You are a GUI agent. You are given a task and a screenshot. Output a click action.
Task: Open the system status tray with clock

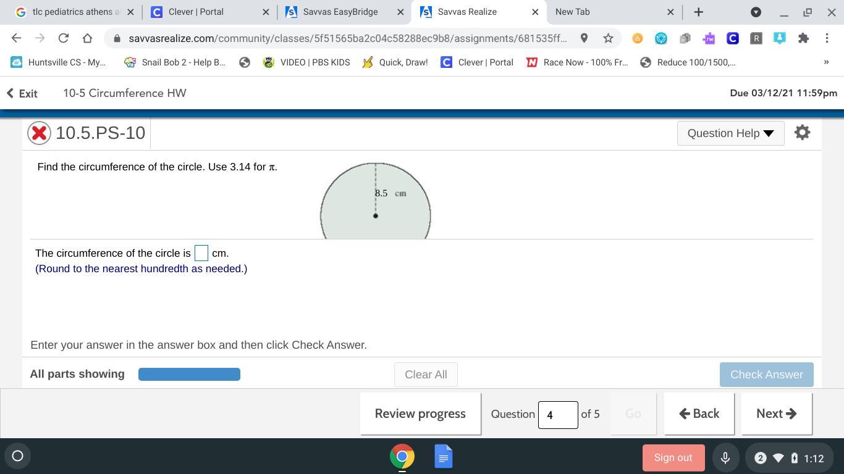(789, 457)
